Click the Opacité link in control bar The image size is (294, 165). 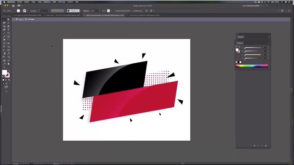click(x=86, y=11)
